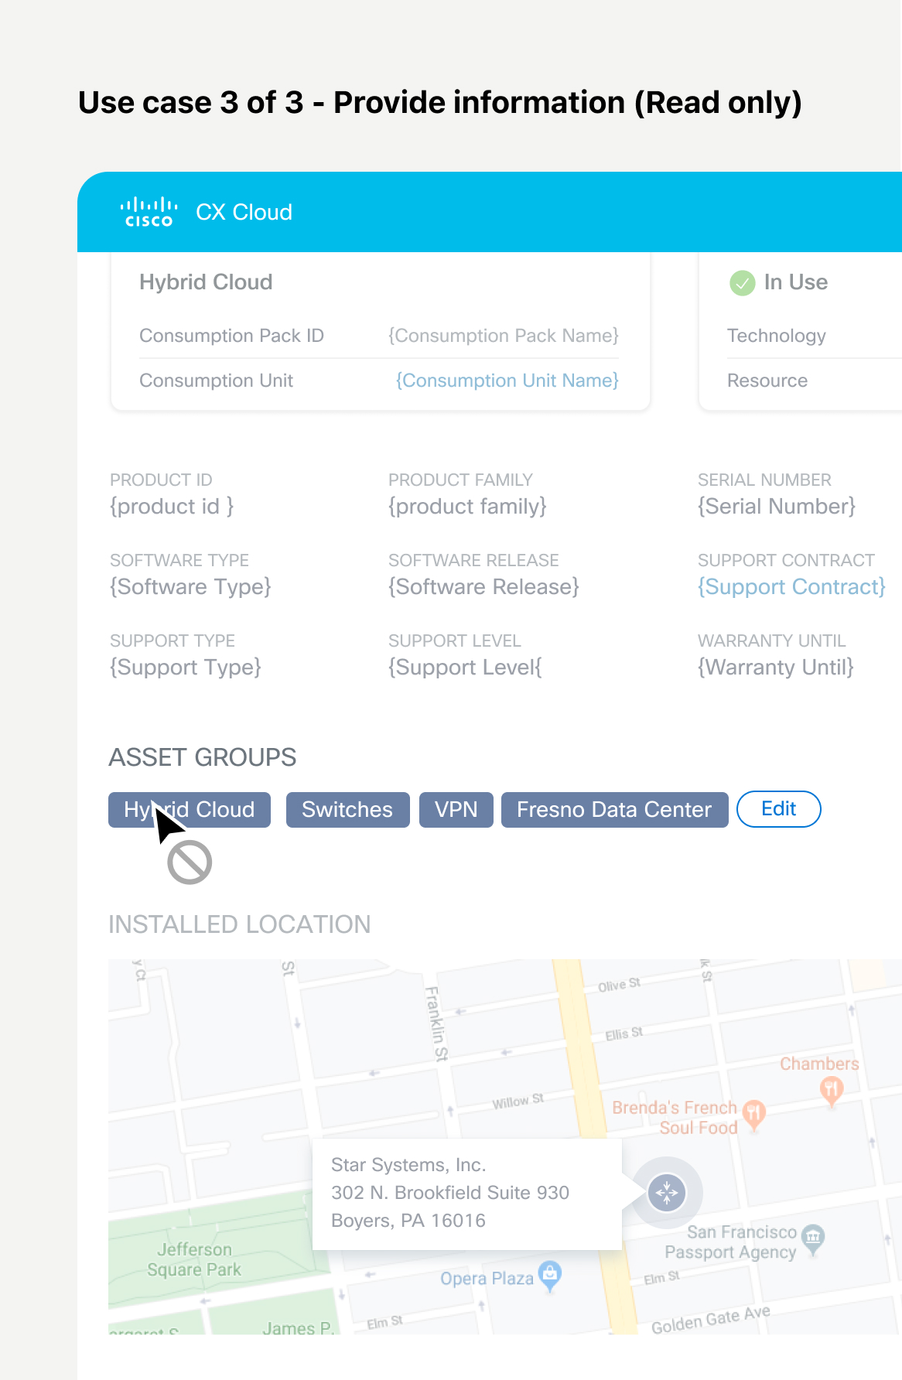Open the {Consumption Unit Name} link
902x1380 pixels.
pyautogui.click(x=507, y=381)
